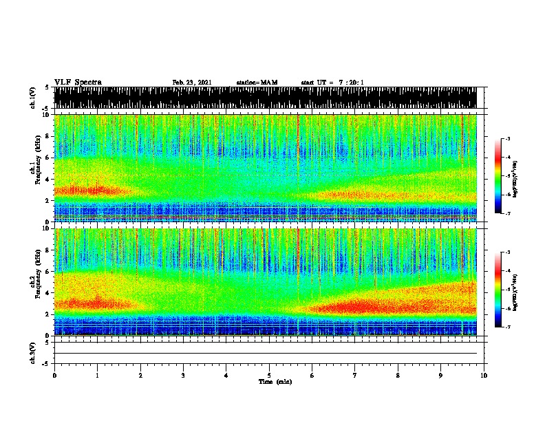545x421 pixels.
Task: Click the VLF Spectra plot title
Action: point(78,83)
